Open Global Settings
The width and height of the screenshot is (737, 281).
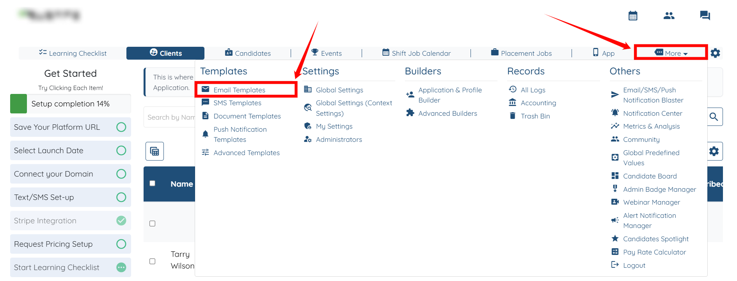(x=339, y=90)
